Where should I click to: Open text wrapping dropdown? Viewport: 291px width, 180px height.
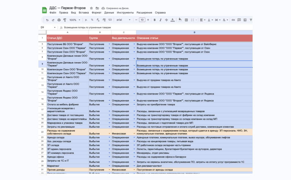(217, 20)
